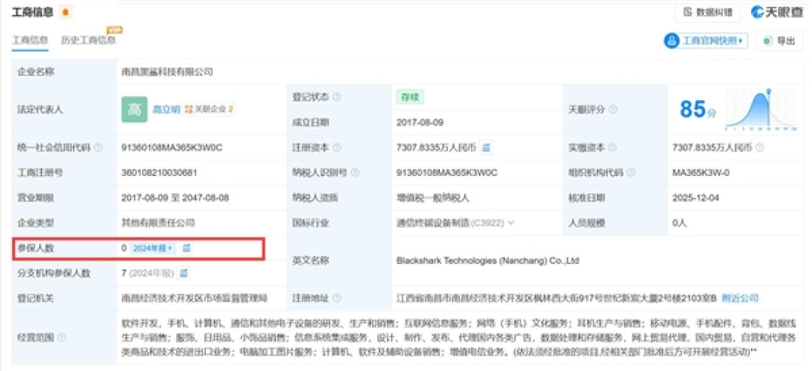Screen dimensions: 812x371
Task: Click the 85分 天眼评分 score
Action: point(698,109)
